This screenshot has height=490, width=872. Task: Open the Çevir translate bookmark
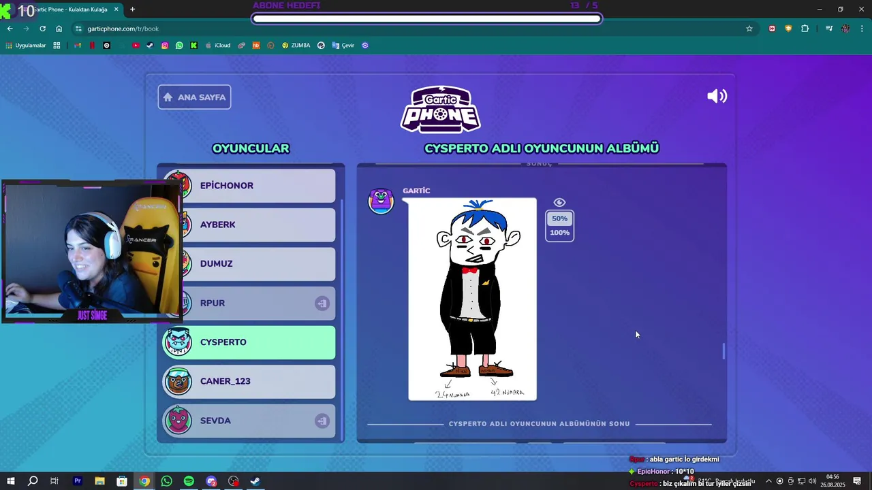343,46
